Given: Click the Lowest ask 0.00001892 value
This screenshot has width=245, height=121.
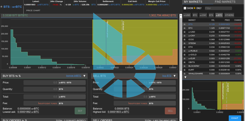Looking at the screenshot, I should coord(28,112).
